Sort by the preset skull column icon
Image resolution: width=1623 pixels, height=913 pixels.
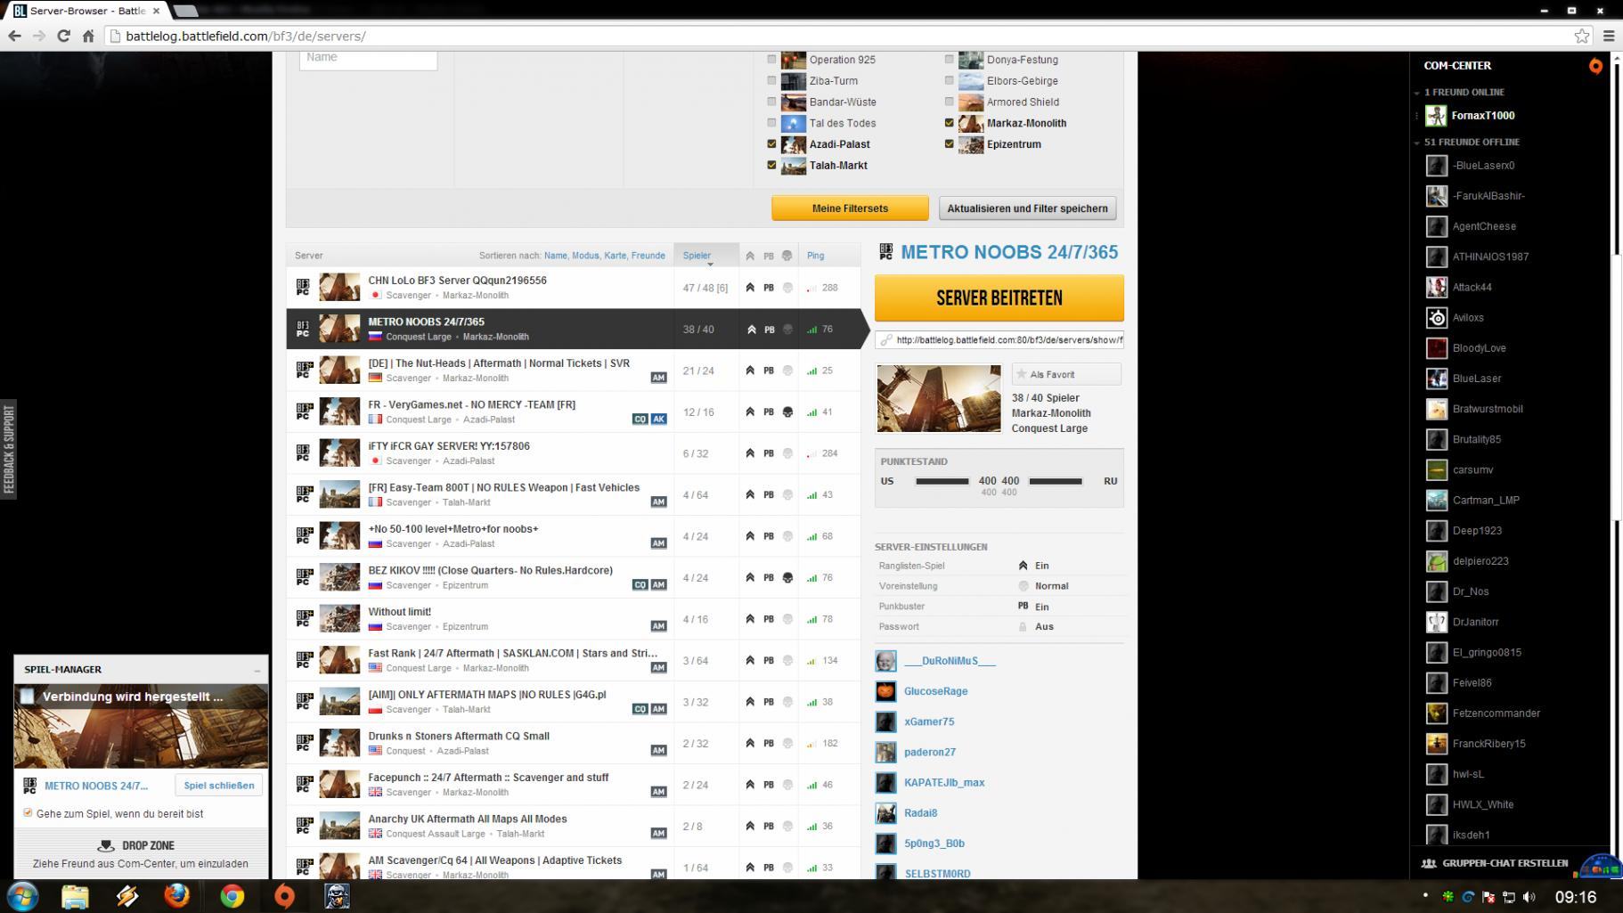coord(787,256)
